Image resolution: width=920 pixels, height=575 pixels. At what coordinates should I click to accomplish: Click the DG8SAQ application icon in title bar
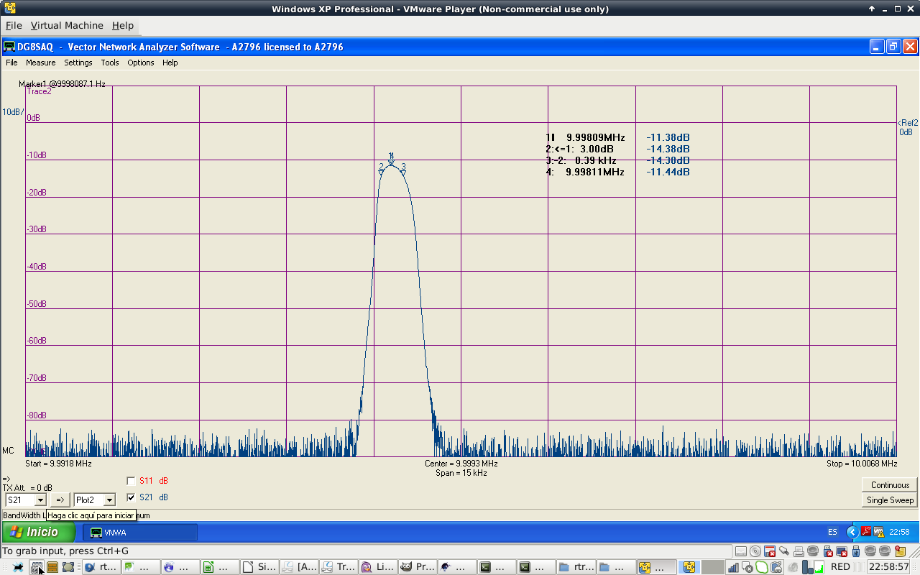pos(9,47)
